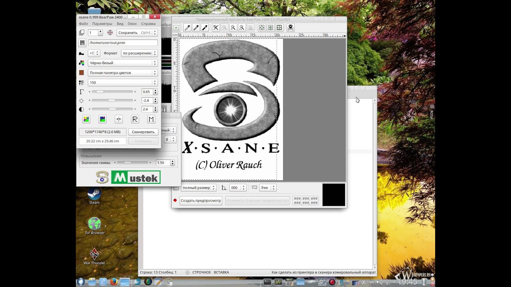This screenshot has height=287, width=511.
Task: Open the Параметры menu
Action: tap(102, 24)
